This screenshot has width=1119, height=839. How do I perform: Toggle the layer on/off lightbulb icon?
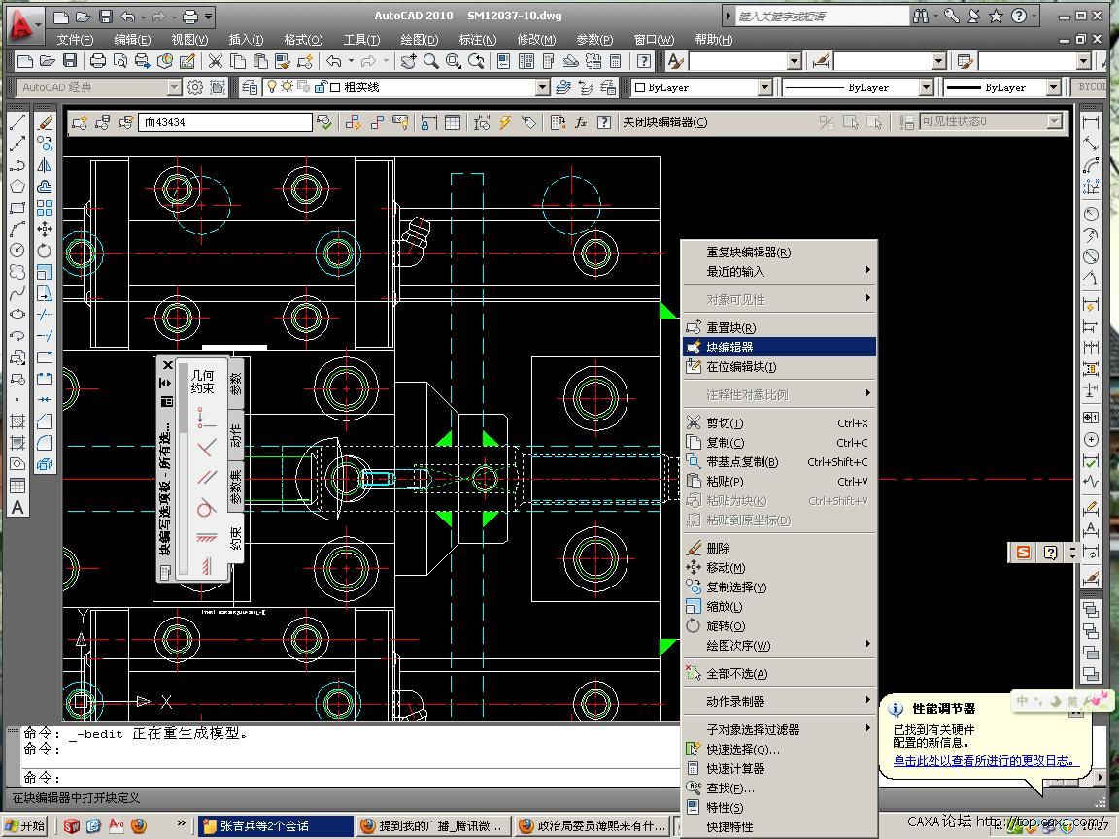coord(273,87)
